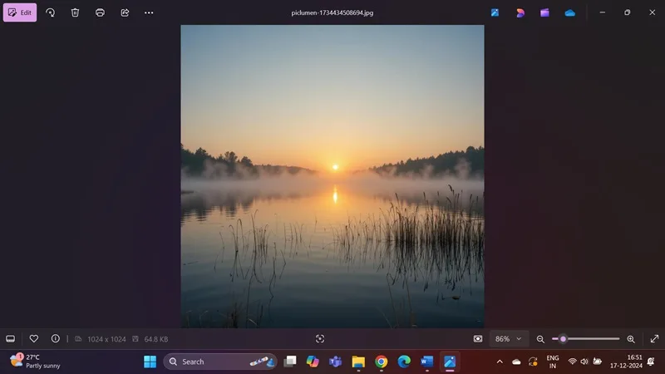Open the 86% zoom level dropdown
This screenshot has height=374, width=665.
click(x=509, y=339)
